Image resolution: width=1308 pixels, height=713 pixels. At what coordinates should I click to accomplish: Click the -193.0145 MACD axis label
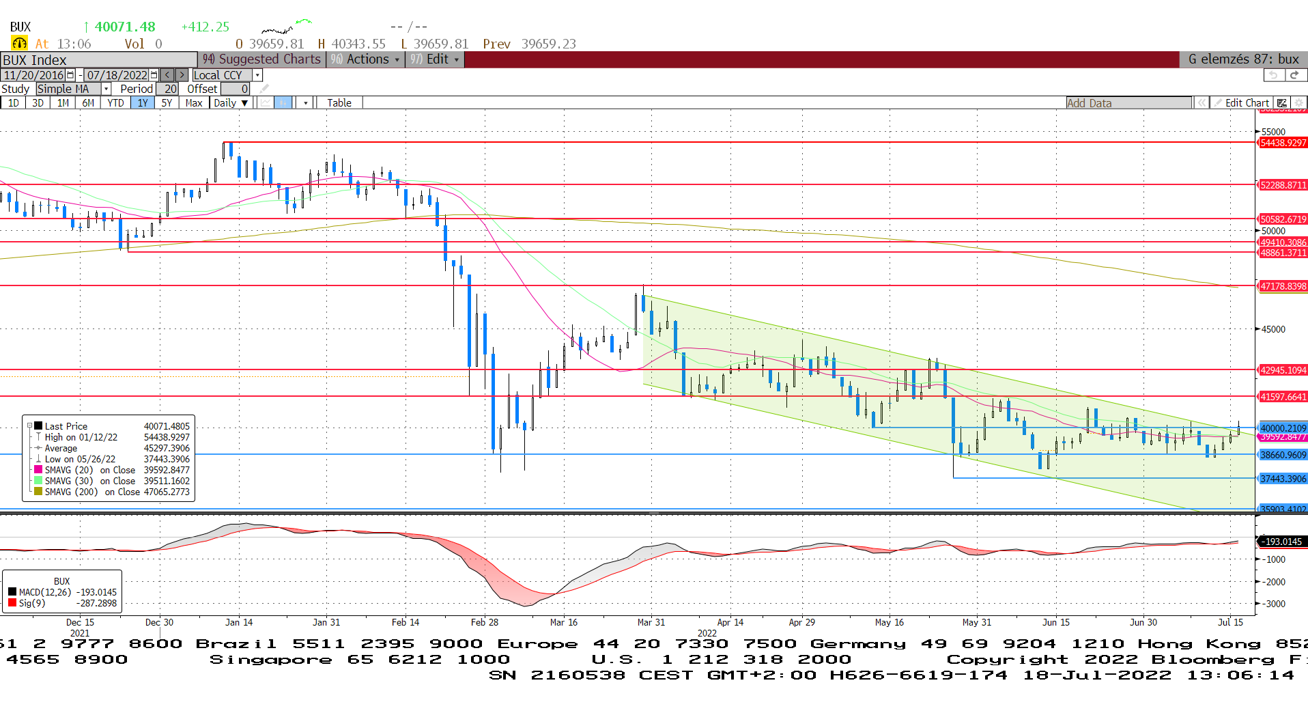[x=1282, y=542]
